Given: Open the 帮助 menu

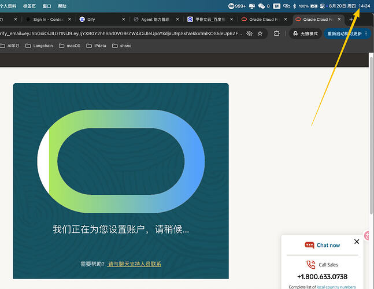Looking at the screenshot, I should (62, 6).
